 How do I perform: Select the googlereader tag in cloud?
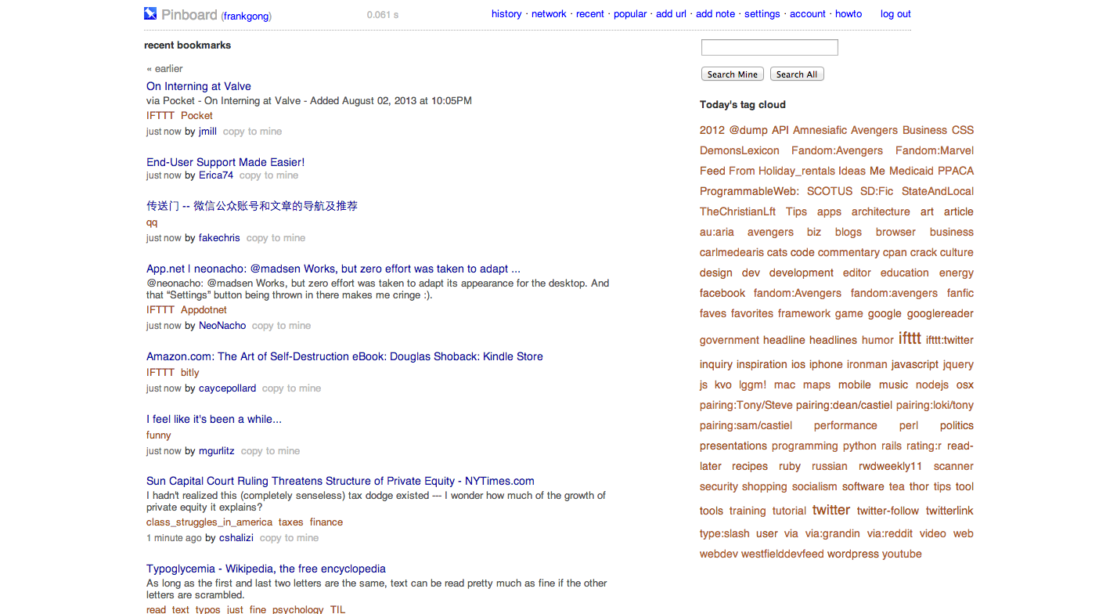pos(940,314)
